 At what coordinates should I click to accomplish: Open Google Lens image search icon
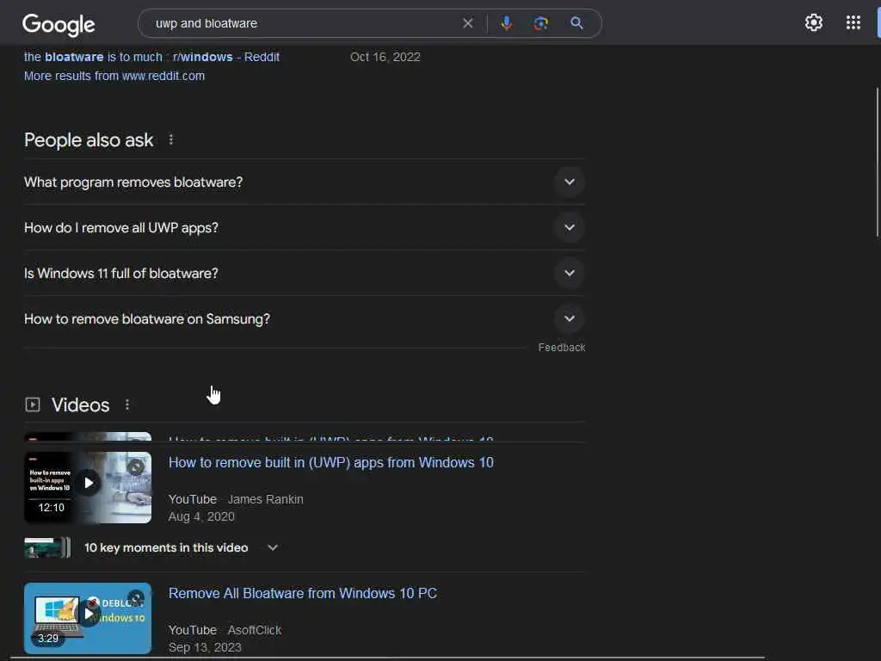click(x=540, y=23)
